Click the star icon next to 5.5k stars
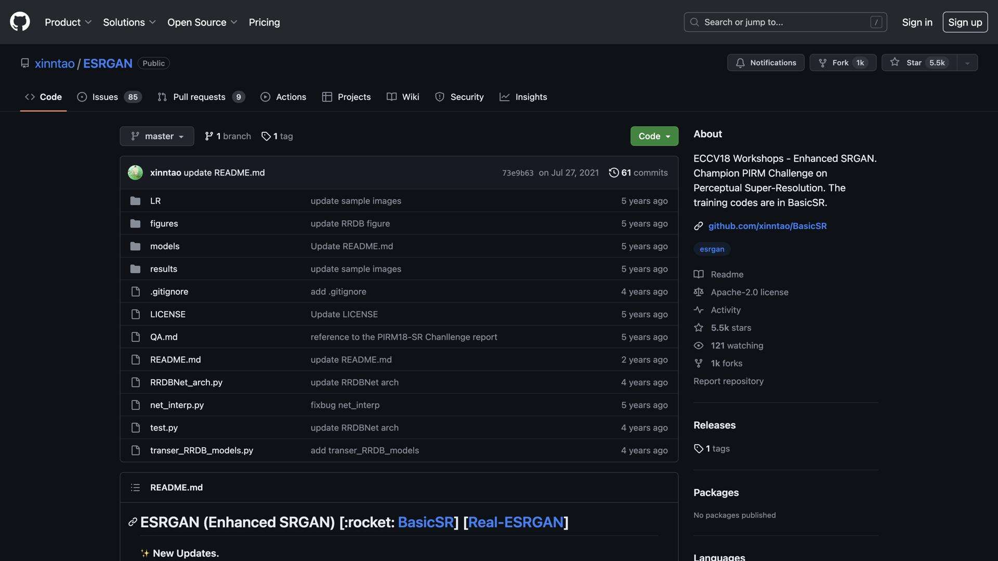Screen dimensions: 998x561 pos(699,328)
